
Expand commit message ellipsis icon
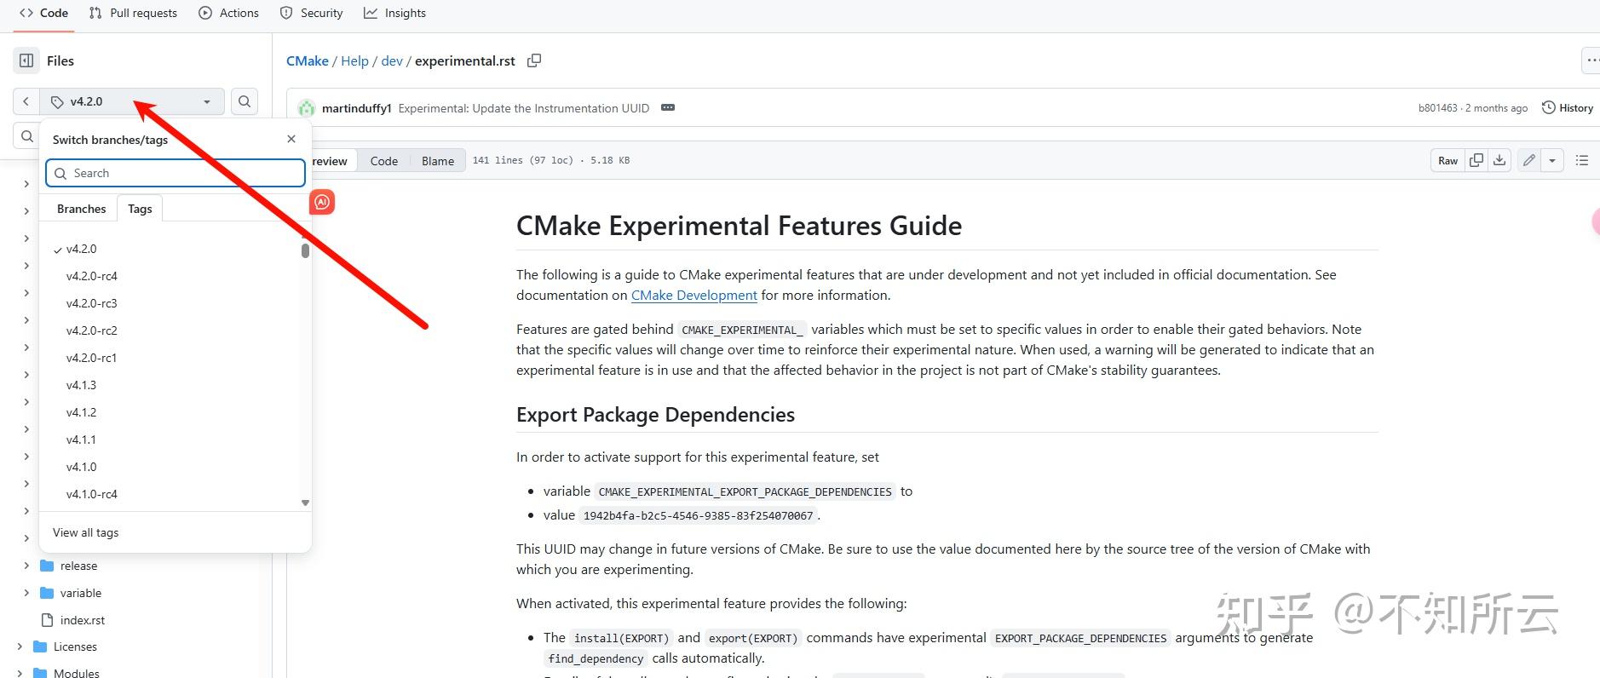[x=668, y=108]
